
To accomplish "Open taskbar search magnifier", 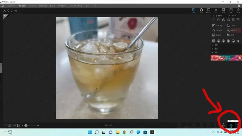I will point(97,132).
